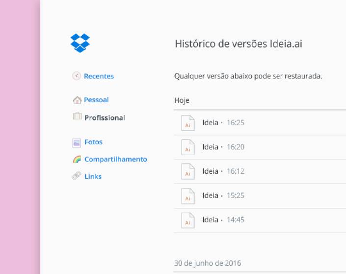Viewport: 346px width, 274px height.
Task: Click the Ai file icon for 15:25 version
Action: [188, 196]
